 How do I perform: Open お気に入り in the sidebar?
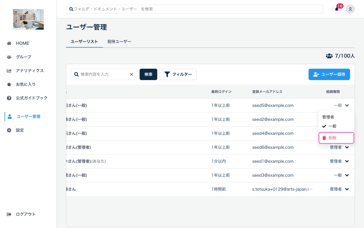tap(26, 84)
